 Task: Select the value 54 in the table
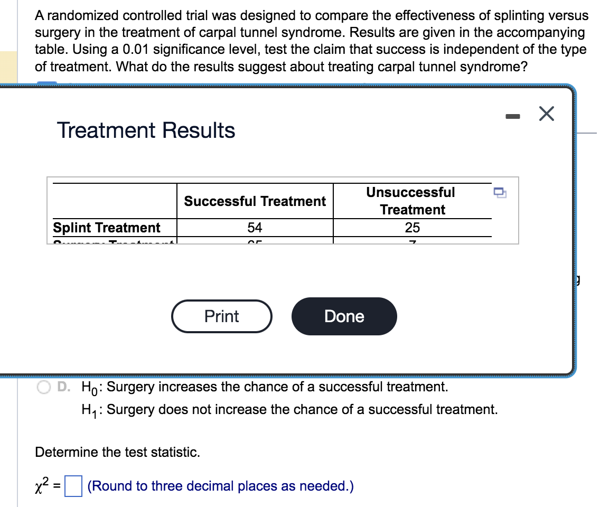pos(255,228)
